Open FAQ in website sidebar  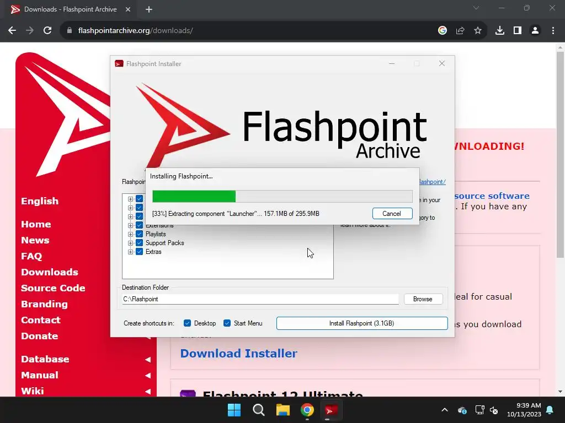pos(31,256)
